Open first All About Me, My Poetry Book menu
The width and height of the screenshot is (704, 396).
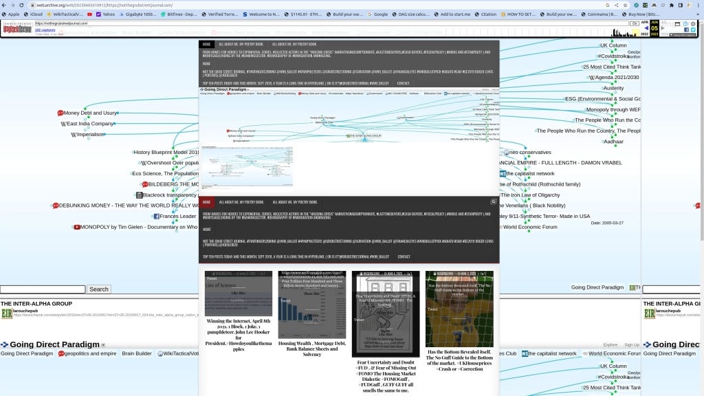tap(241, 44)
